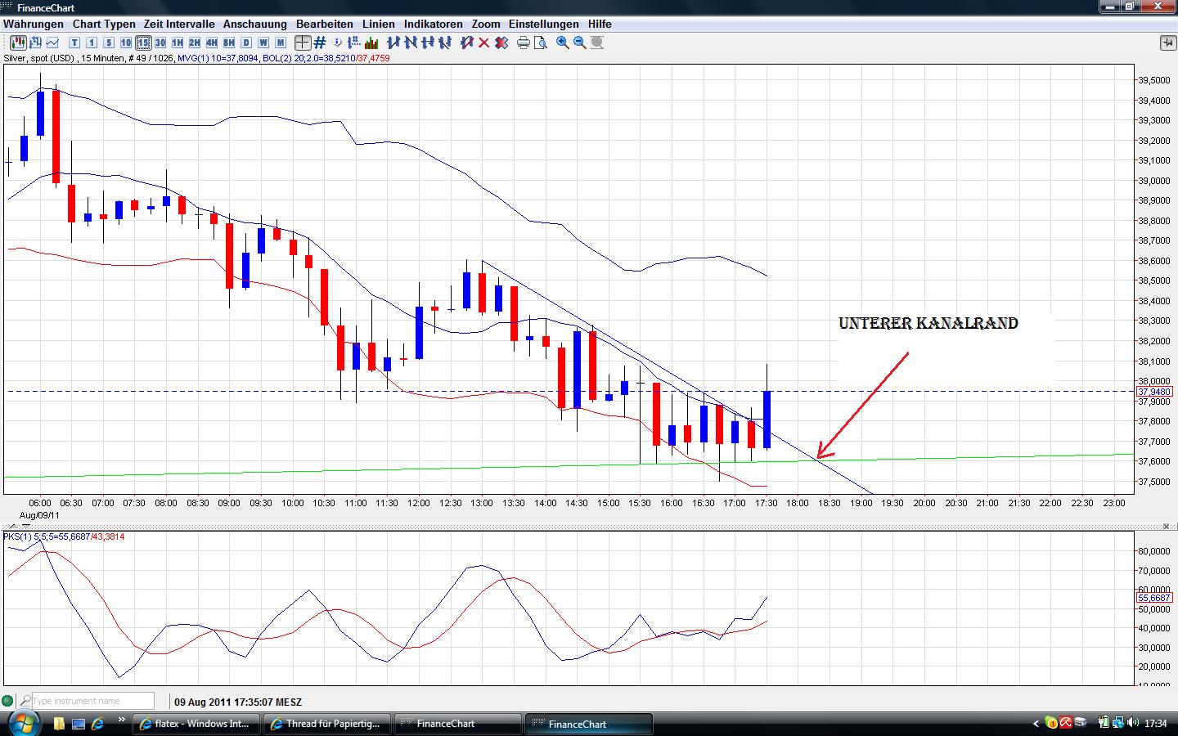Toggle the chart grid (# icon)

(320, 43)
